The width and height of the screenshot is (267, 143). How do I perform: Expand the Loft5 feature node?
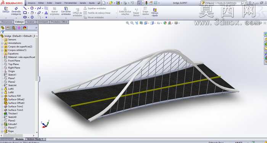(x=2, y=89)
